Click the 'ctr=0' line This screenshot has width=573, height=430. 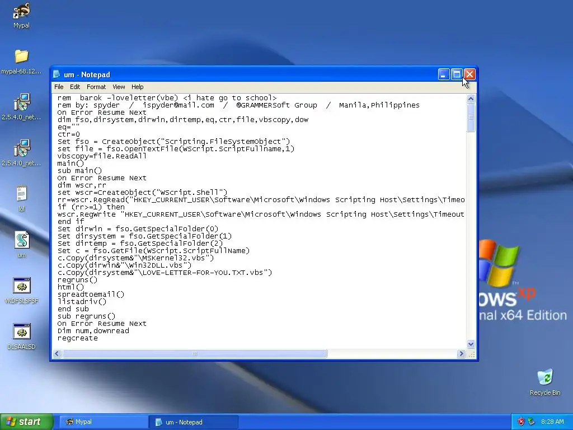pos(68,134)
